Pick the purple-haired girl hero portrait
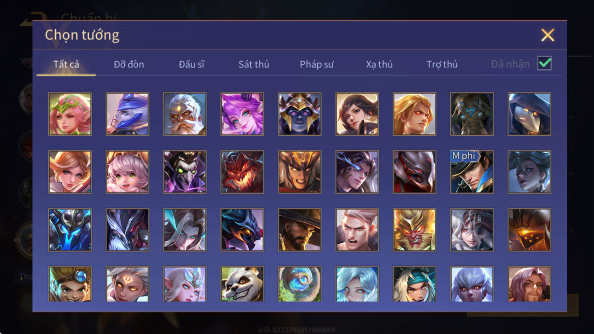This screenshot has width=594, height=334. click(242, 114)
